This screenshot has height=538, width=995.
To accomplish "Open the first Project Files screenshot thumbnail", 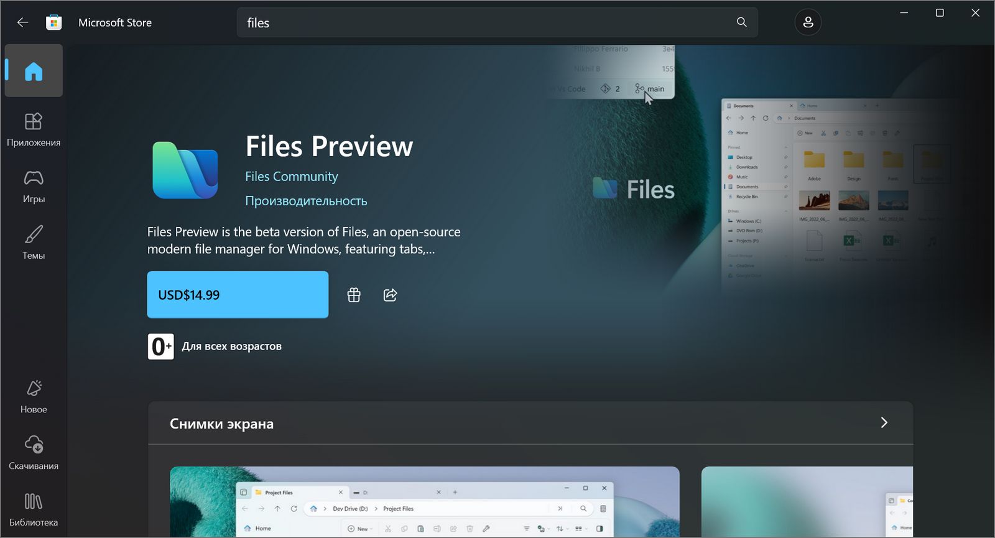I will point(424,501).
